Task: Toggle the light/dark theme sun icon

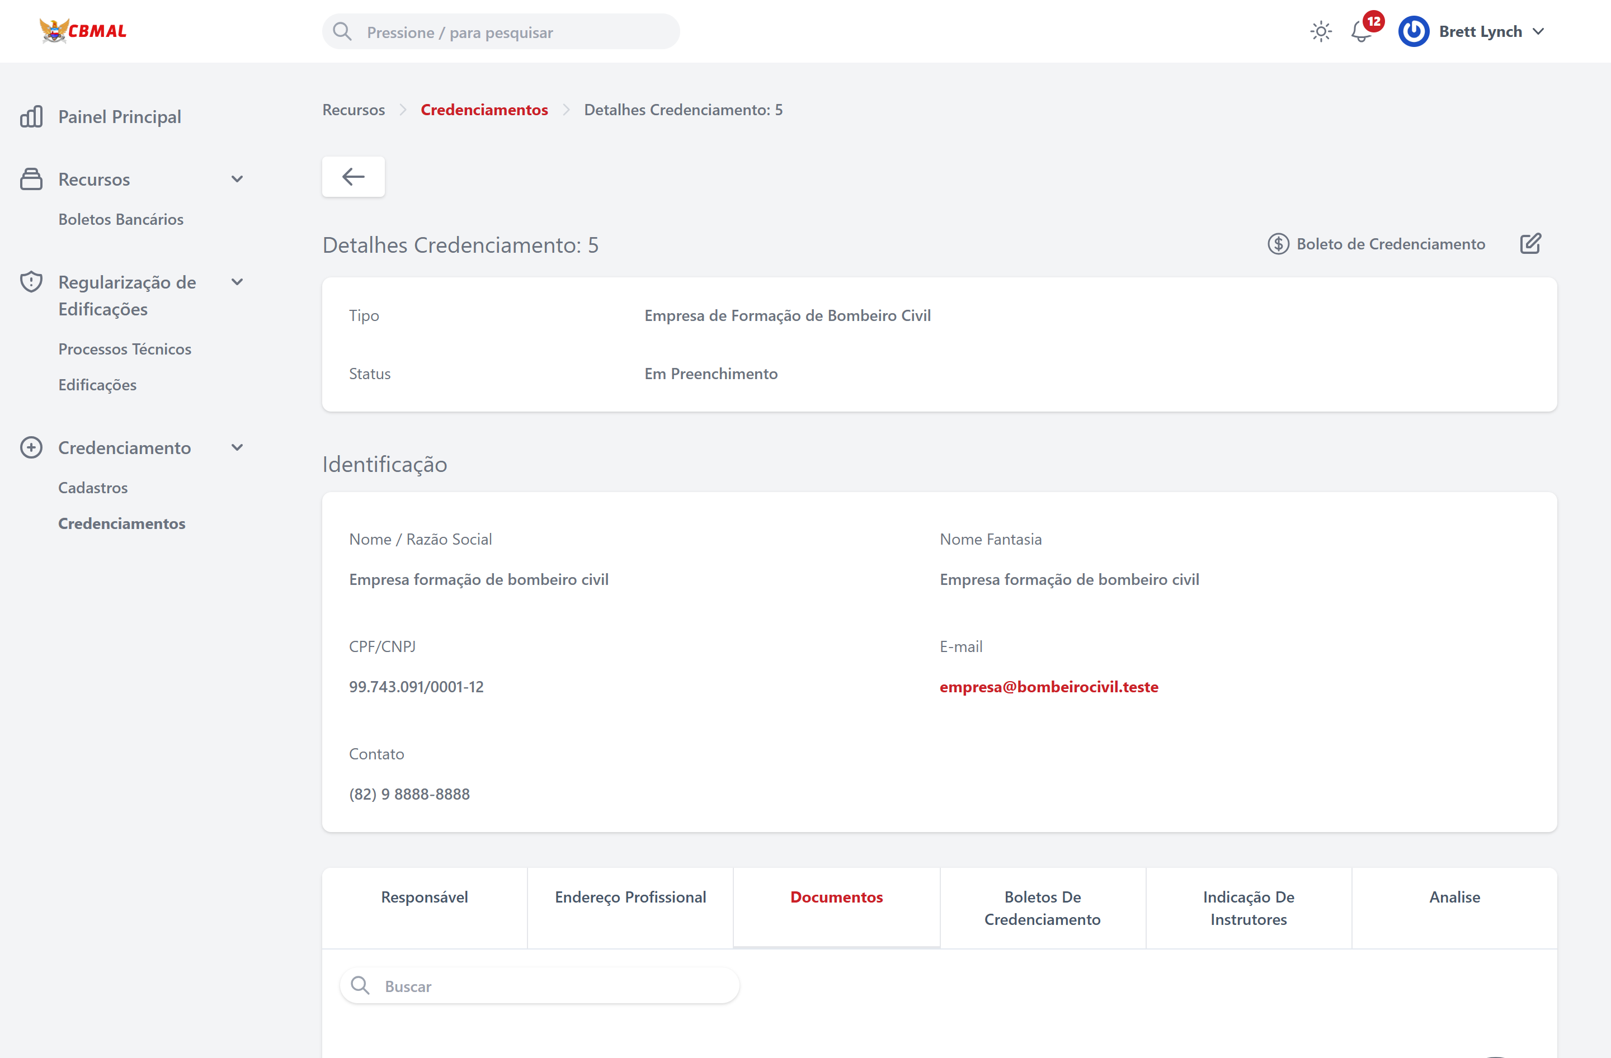Action: 1320,32
